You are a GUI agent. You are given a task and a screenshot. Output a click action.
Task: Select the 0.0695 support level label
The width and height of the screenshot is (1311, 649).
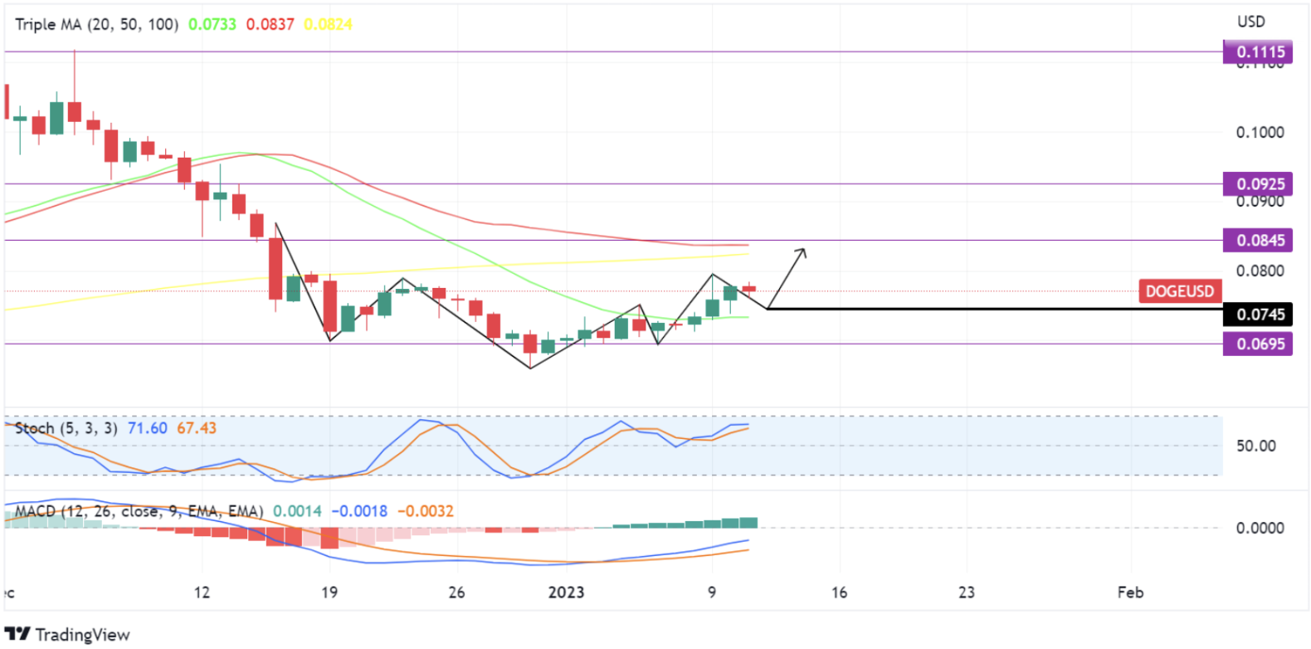tap(1259, 344)
